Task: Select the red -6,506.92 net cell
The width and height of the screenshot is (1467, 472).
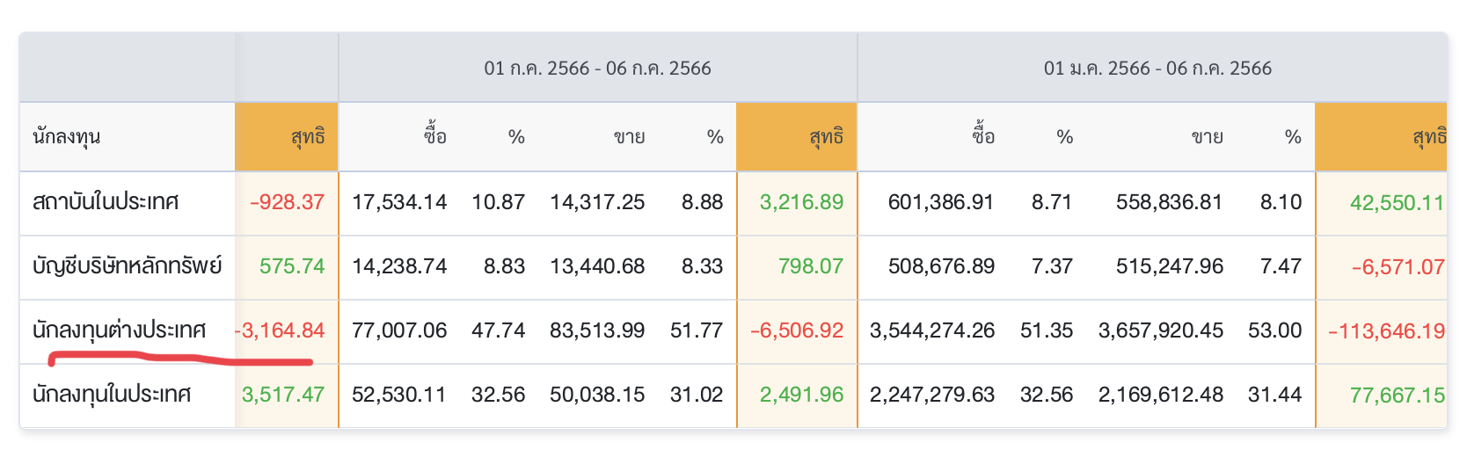Action: 797,330
